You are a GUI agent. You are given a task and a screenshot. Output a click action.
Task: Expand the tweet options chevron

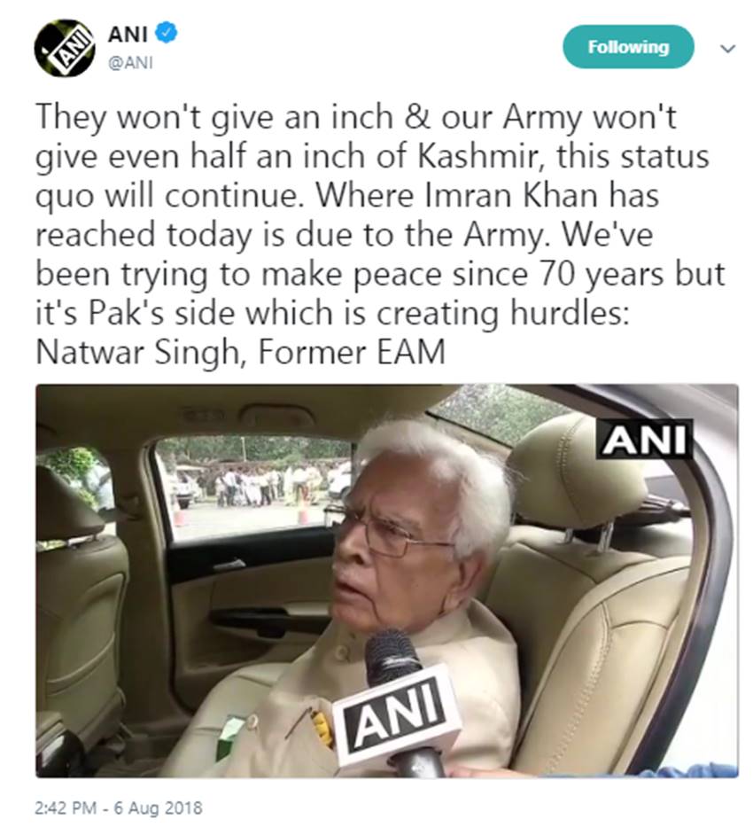727,49
